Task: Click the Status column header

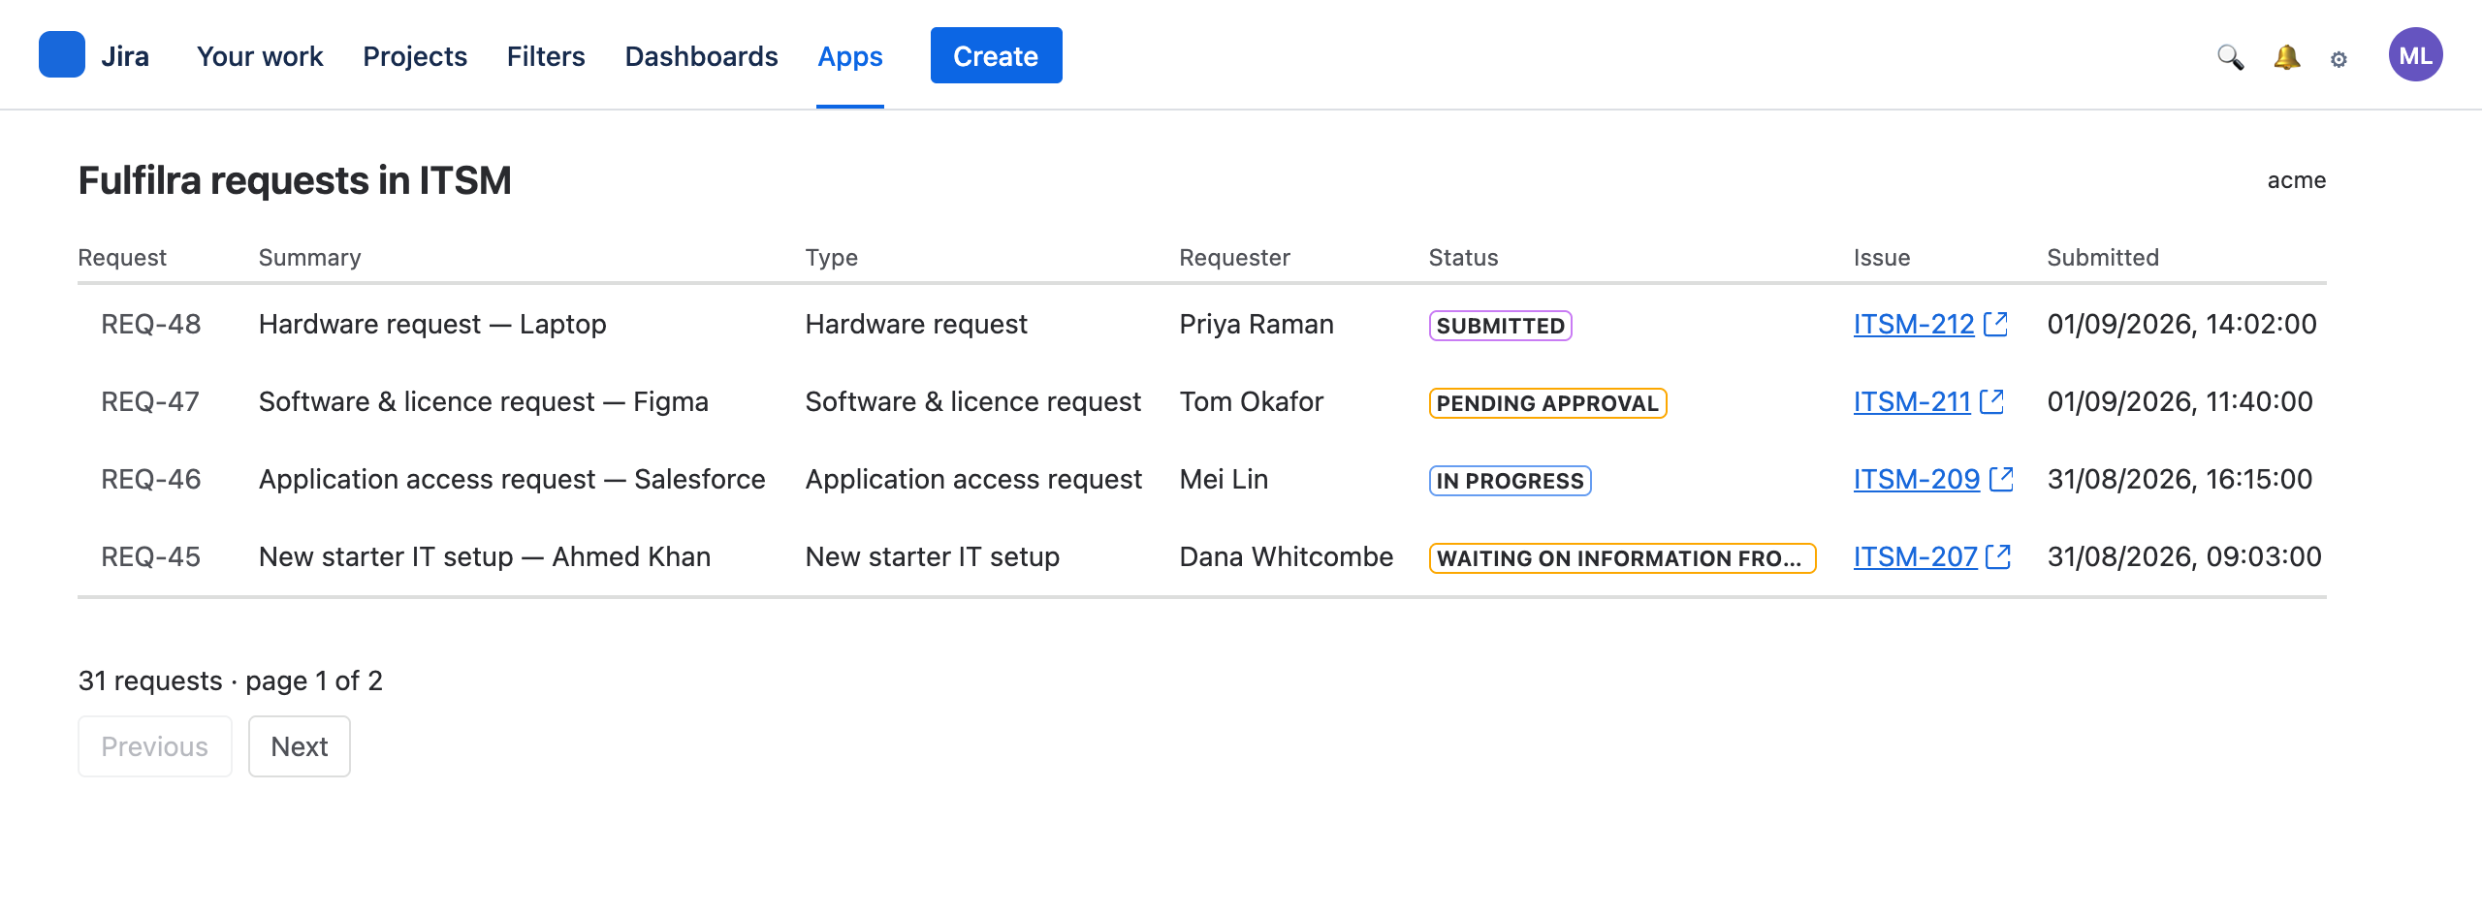Action: point(1464,258)
